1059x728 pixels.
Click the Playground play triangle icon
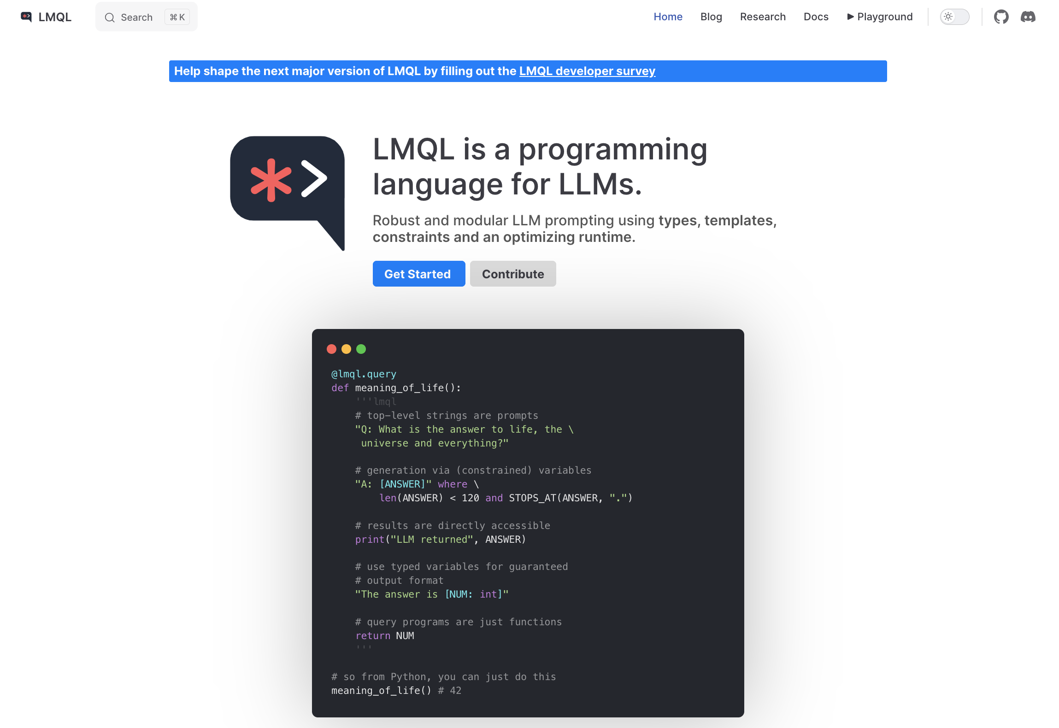coord(850,17)
